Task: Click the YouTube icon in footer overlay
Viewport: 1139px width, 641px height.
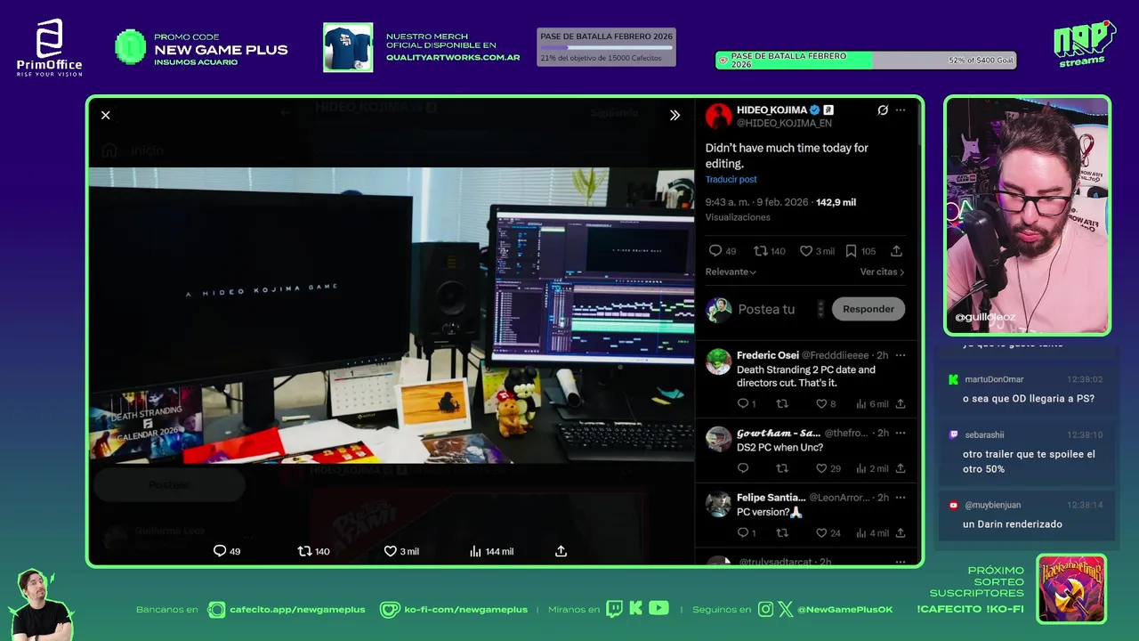Action: coord(658,608)
